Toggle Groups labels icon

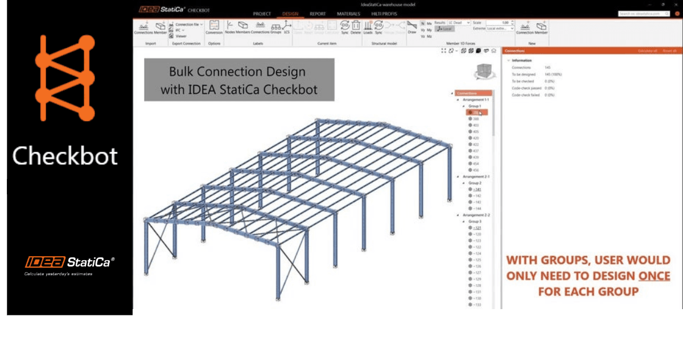275,26
